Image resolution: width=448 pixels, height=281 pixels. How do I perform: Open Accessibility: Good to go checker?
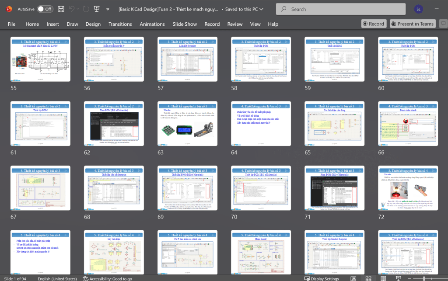107,278
